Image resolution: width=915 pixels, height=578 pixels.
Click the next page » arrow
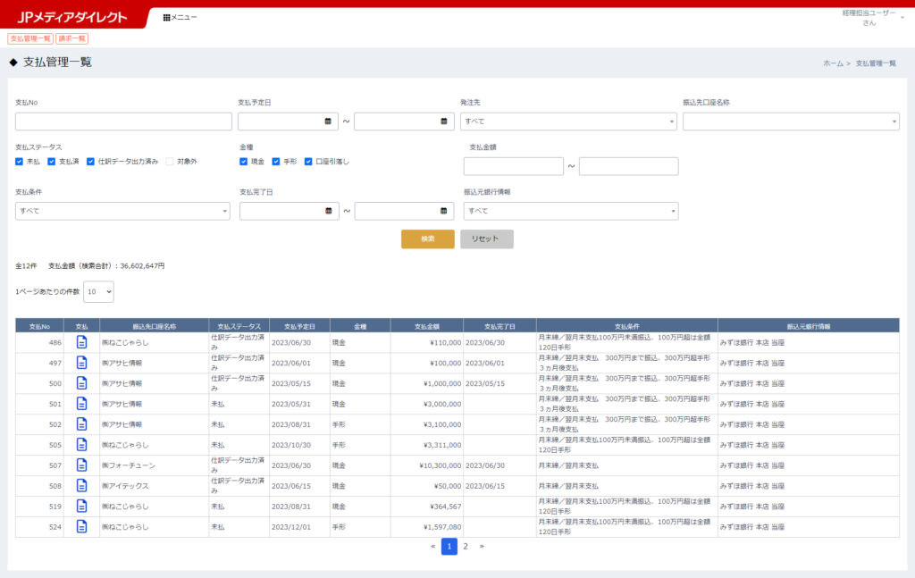click(482, 547)
